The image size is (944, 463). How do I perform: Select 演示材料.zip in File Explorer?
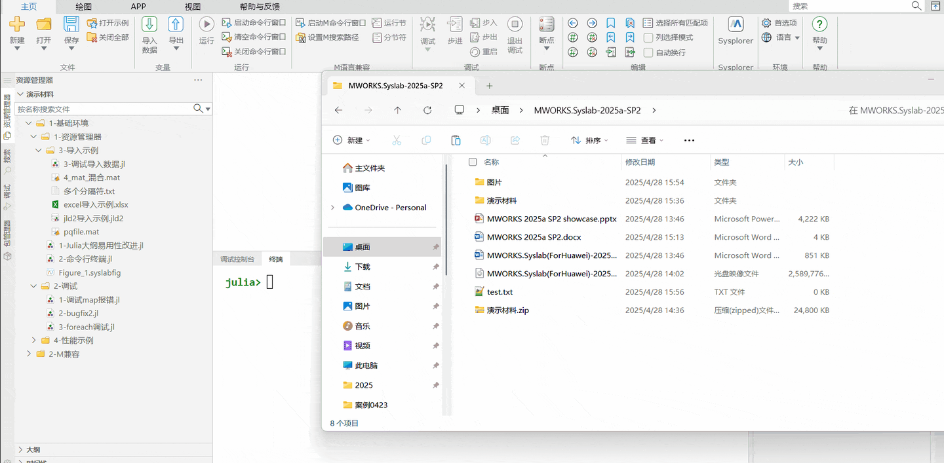point(507,310)
